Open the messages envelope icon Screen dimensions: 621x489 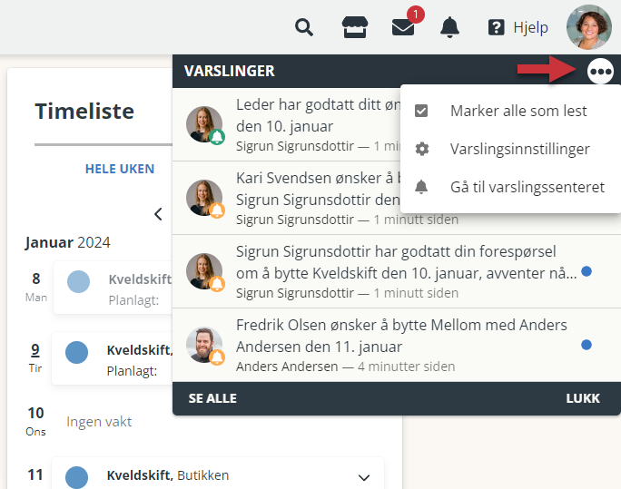[x=403, y=27]
